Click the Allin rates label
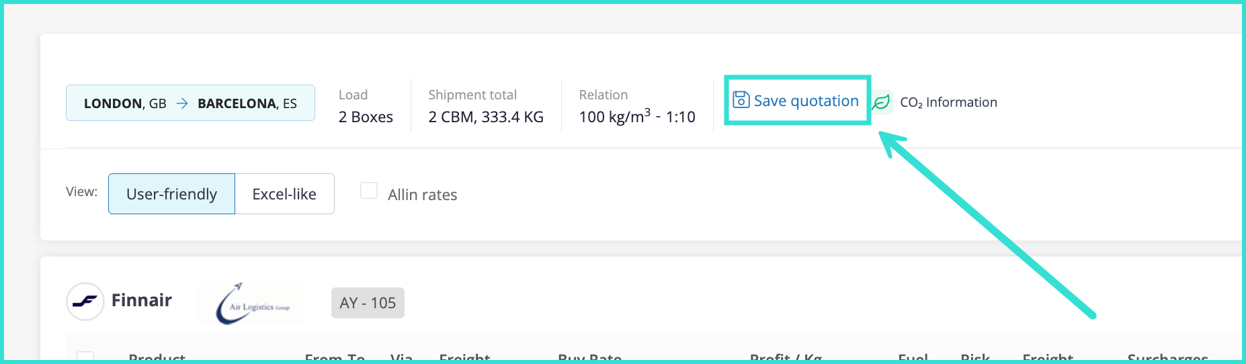Screen dimensions: 1246x364 pyautogui.click(x=422, y=195)
